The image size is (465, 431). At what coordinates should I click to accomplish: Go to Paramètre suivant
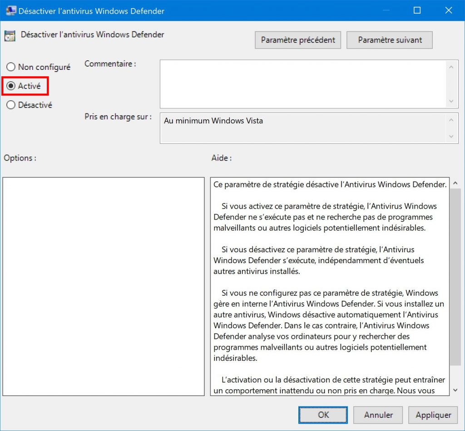[390, 40]
